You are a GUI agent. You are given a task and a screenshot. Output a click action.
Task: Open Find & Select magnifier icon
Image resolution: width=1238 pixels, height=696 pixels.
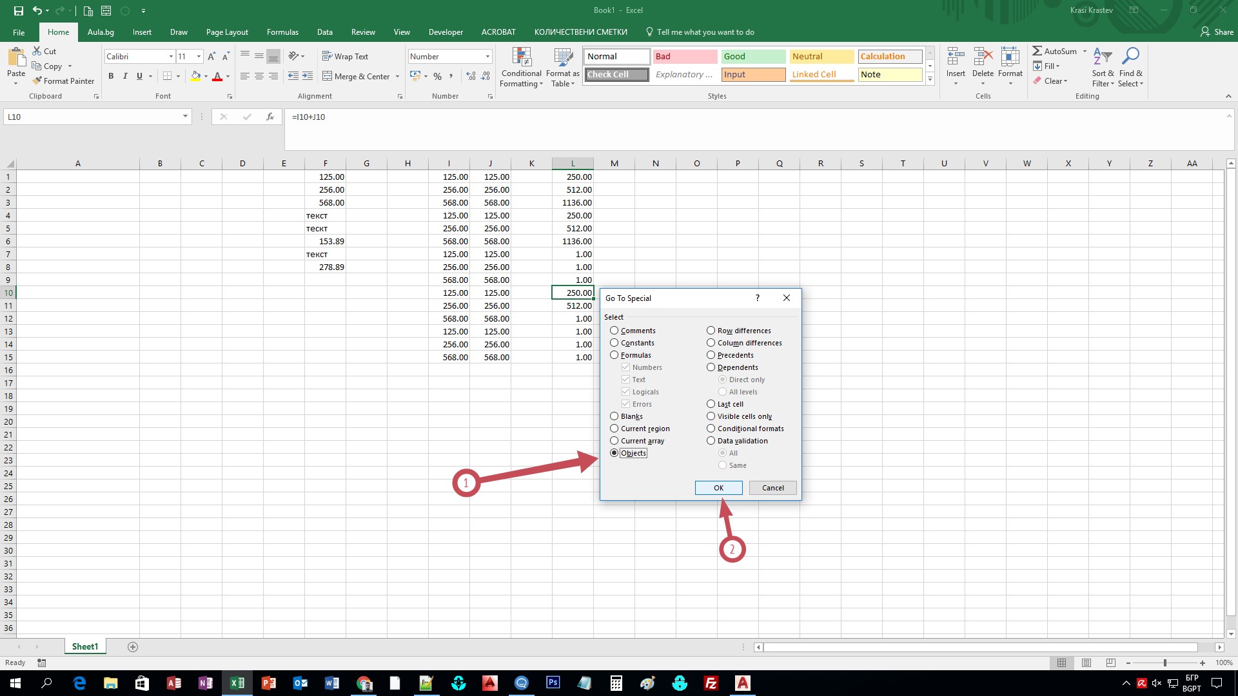click(x=1130, y=57)
